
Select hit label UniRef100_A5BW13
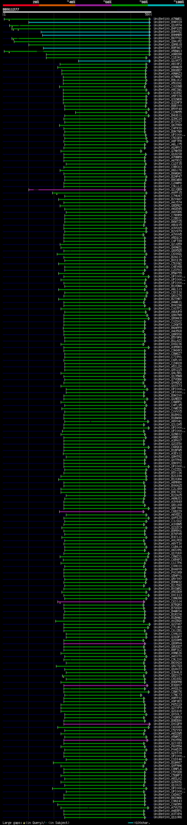pos(167,51)
